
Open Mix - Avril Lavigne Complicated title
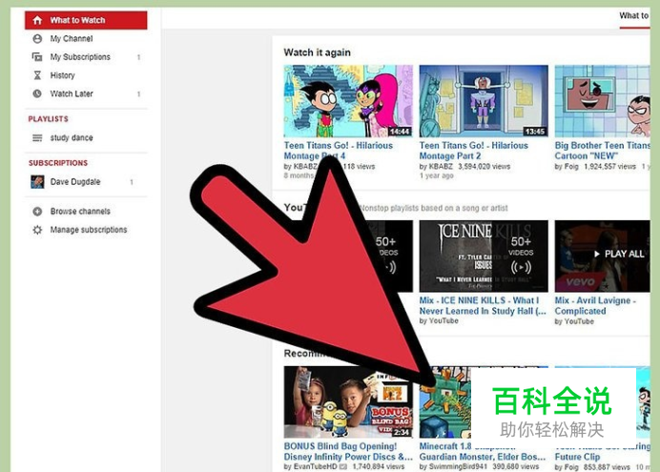595,306
